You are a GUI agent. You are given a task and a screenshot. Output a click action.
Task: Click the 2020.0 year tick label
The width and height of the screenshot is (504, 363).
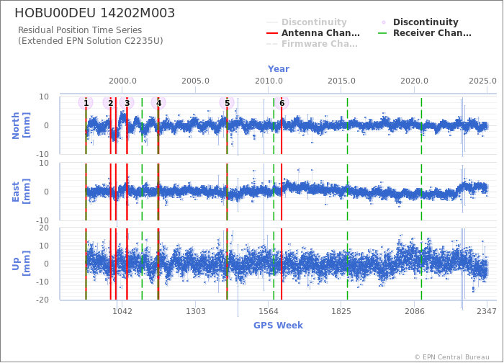coord(414,81)
